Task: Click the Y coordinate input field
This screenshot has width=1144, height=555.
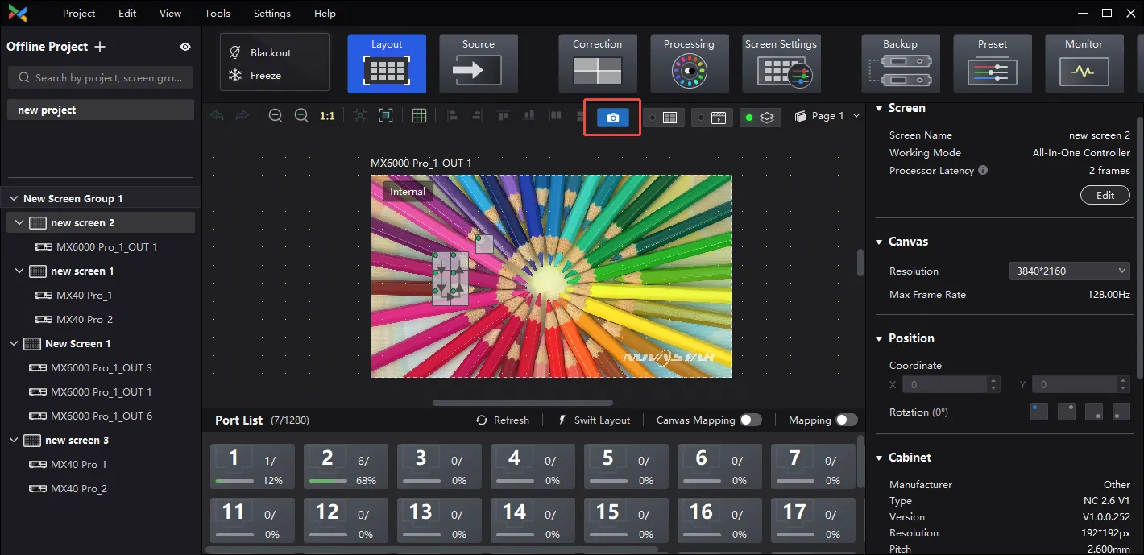Action: point(1080,385)
